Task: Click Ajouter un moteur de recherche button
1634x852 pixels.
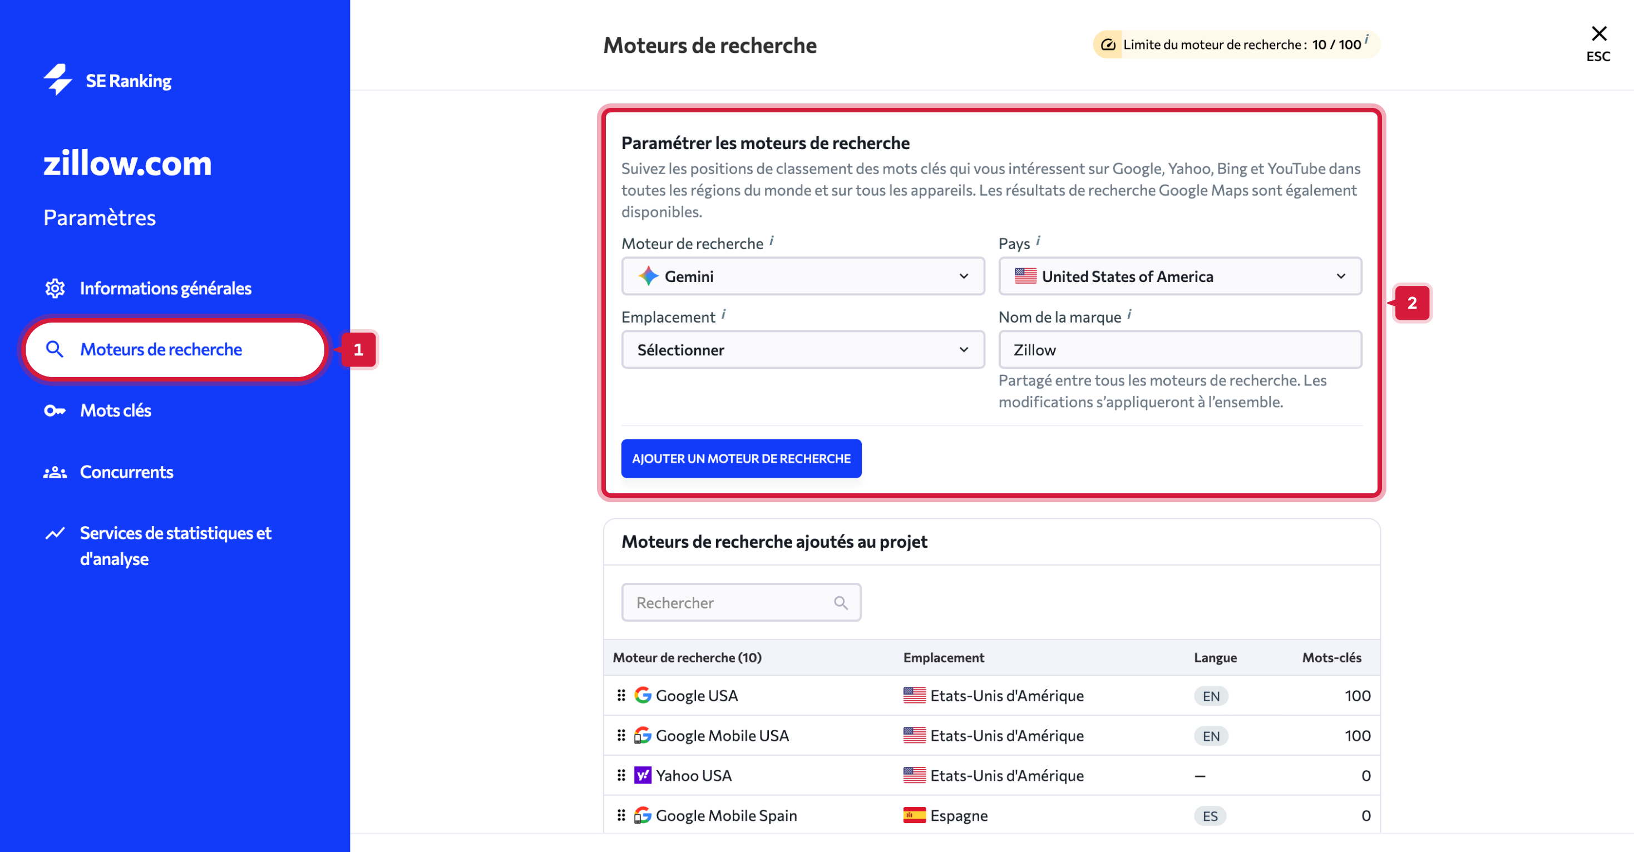Action: [741, 458]
